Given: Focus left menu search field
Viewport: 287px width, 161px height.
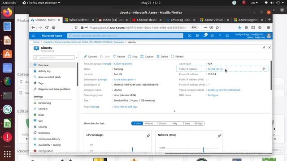Looking at the screenshot, I should click(54, 58).
